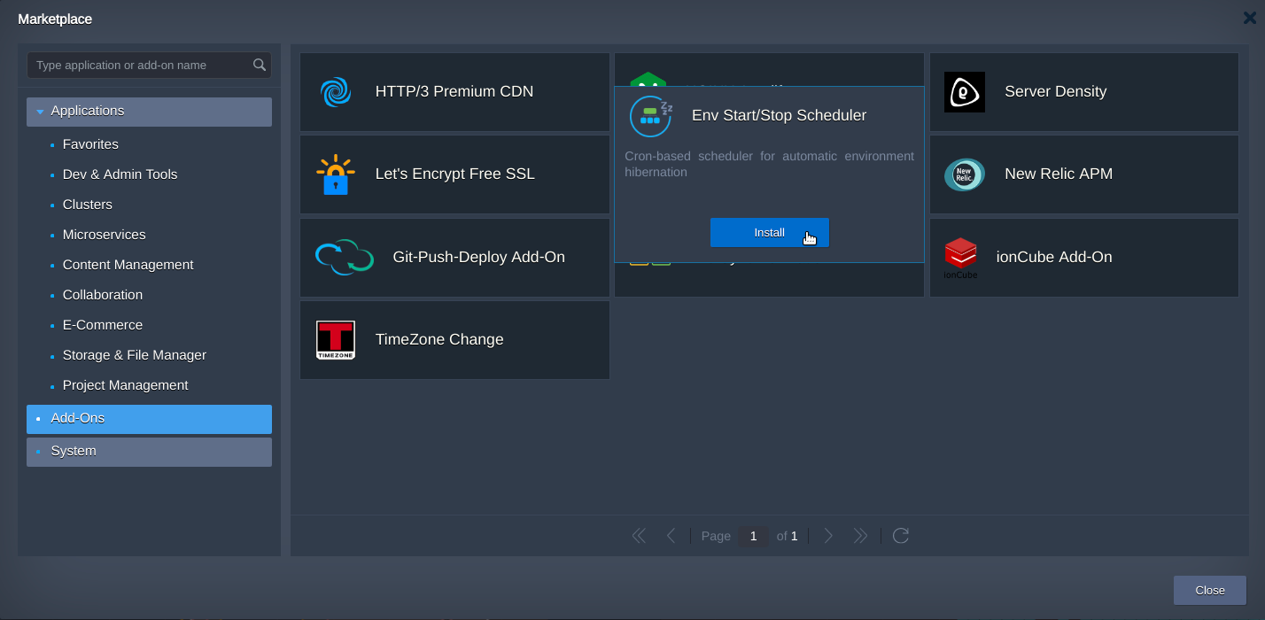Click the Env Start/Stop Scheduler icon
This screenshot has width=1265, height=620.
(651, 116)
